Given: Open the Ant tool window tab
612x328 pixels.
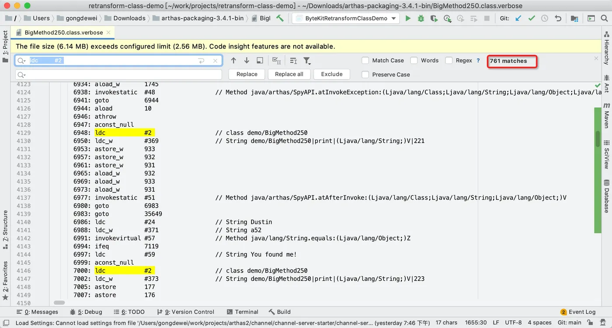Looking at the screenshot, I should [607, 84].
